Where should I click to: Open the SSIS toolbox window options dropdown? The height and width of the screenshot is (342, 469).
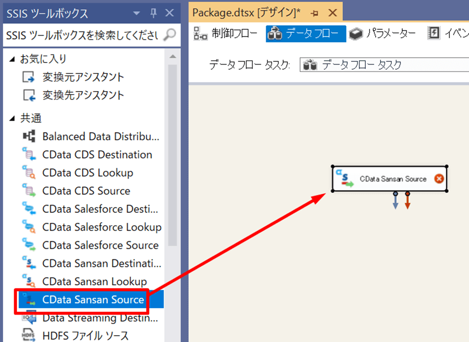pyautogui.click(x=137, y=13)
